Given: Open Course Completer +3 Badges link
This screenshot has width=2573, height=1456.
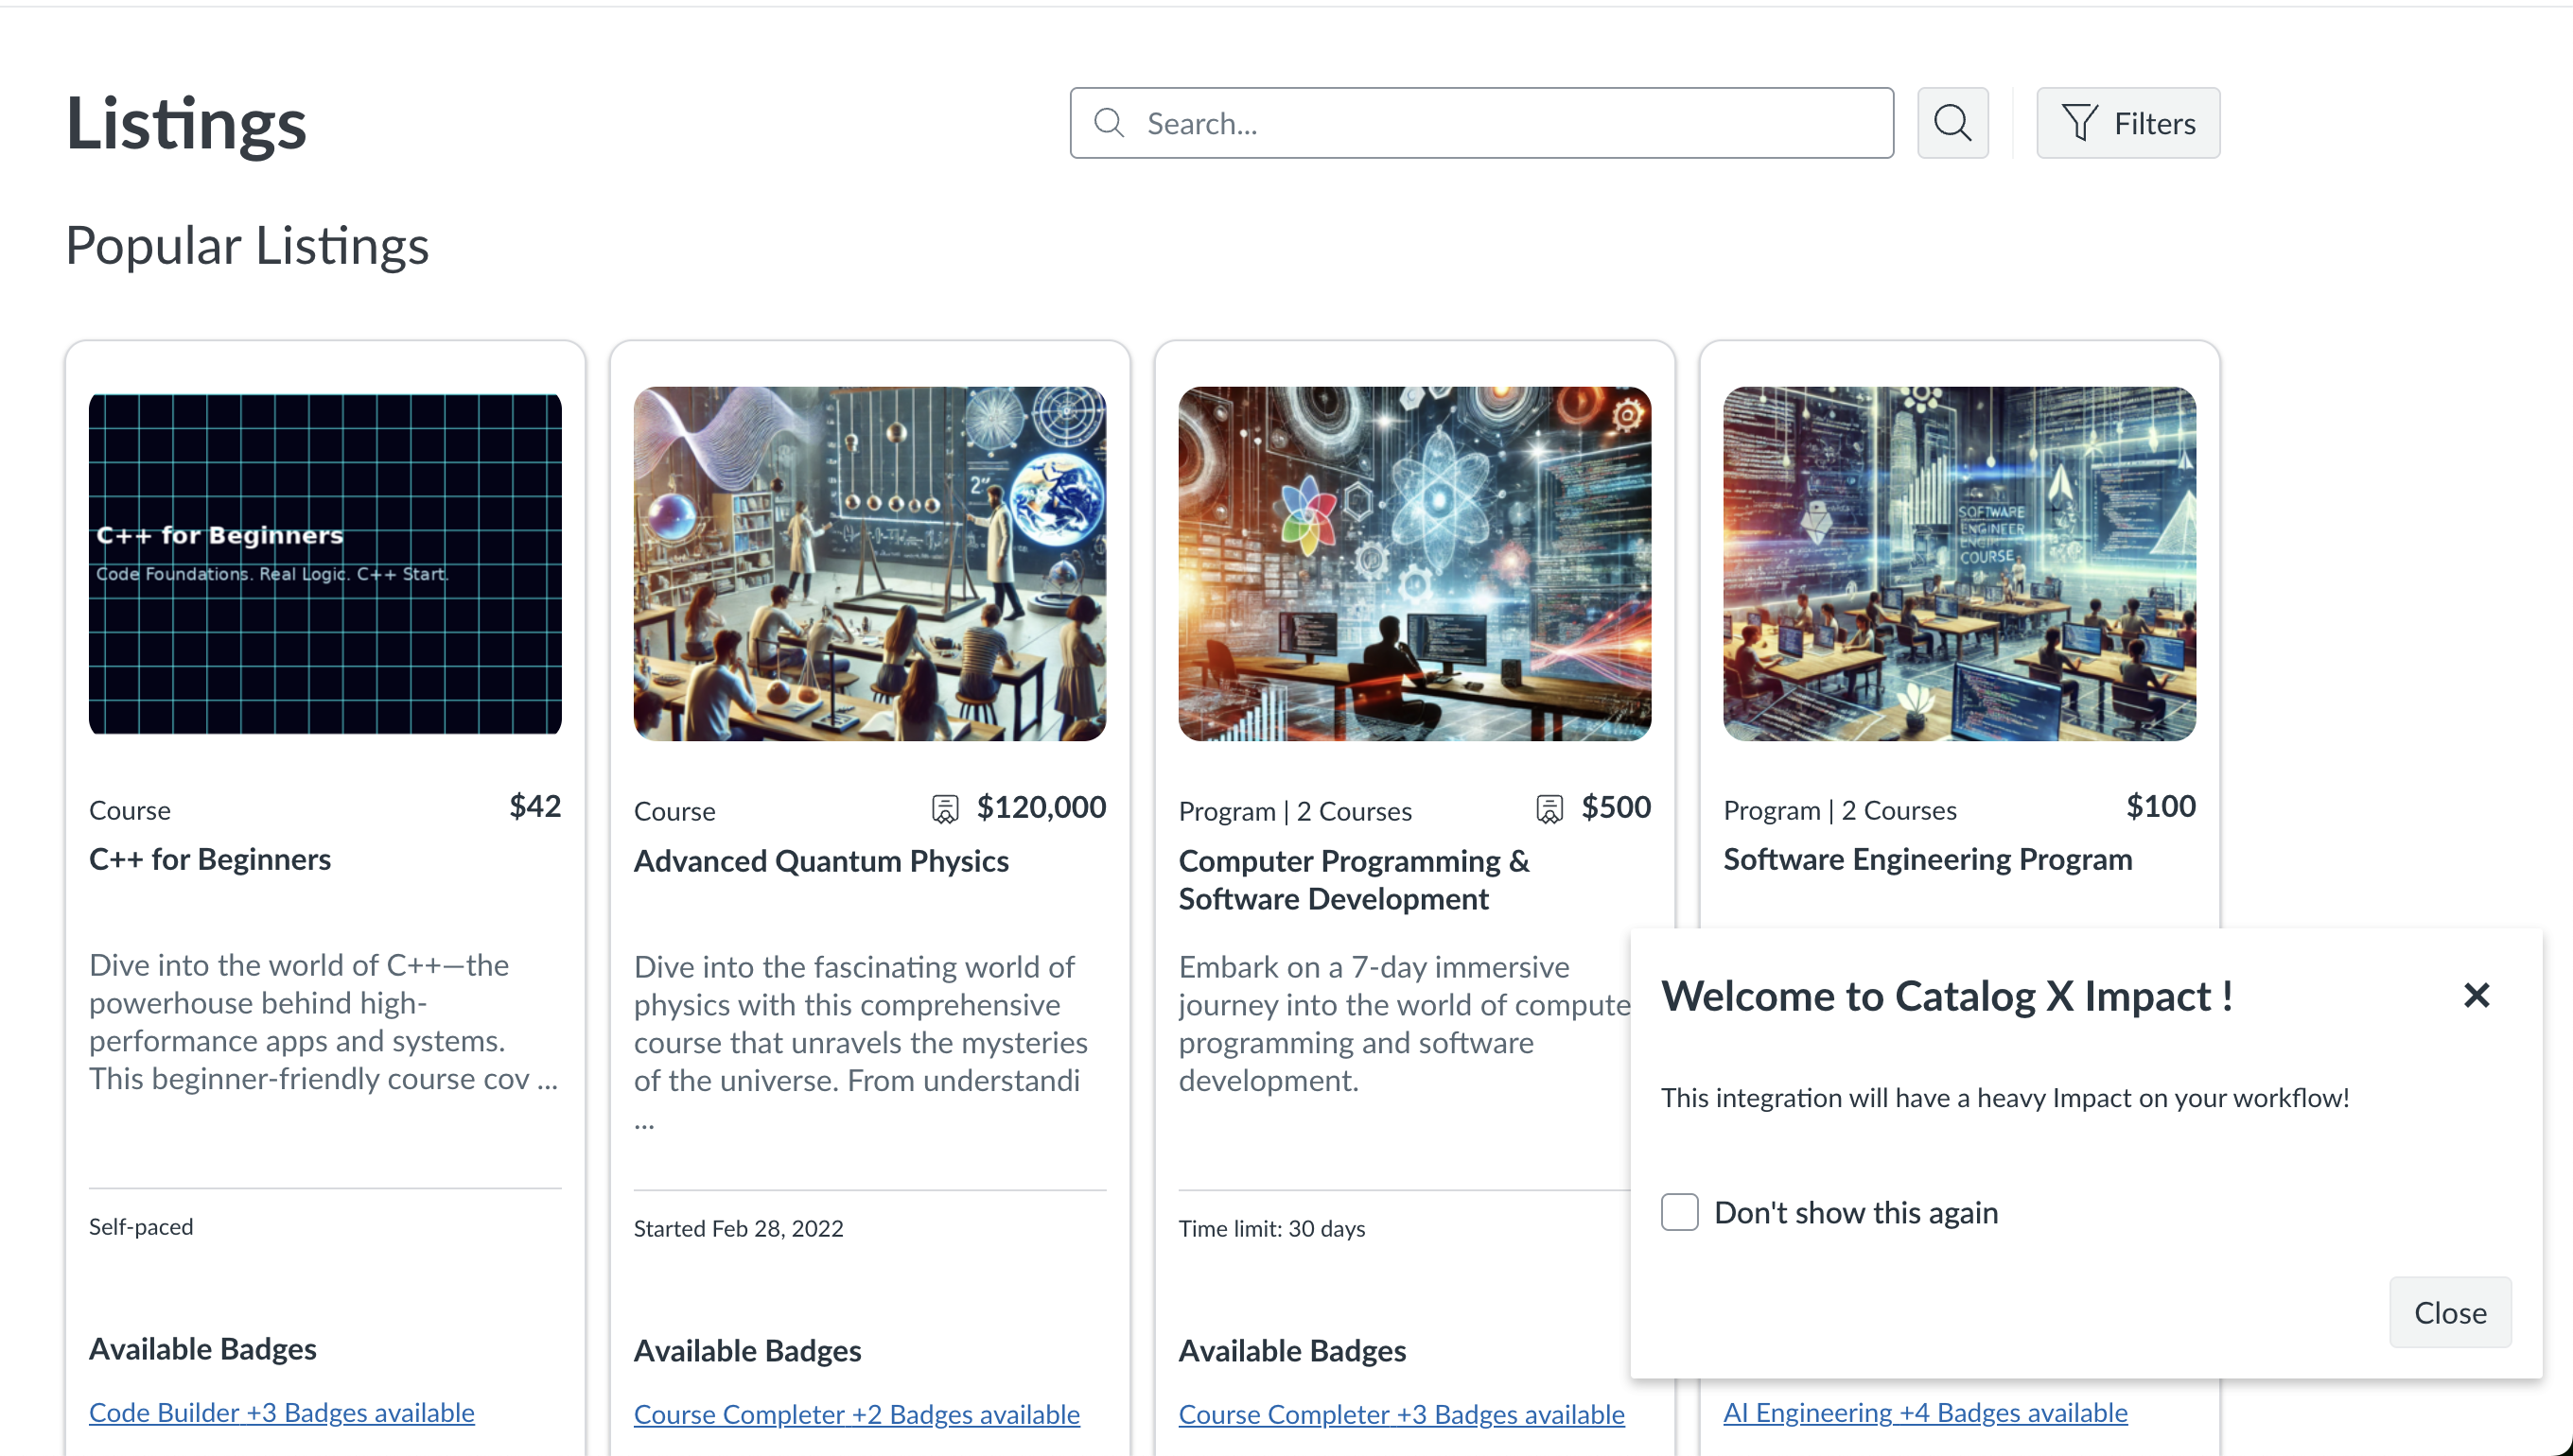Looking at the screenshot, I should pyautogui.click(x=1401, y=1414).
